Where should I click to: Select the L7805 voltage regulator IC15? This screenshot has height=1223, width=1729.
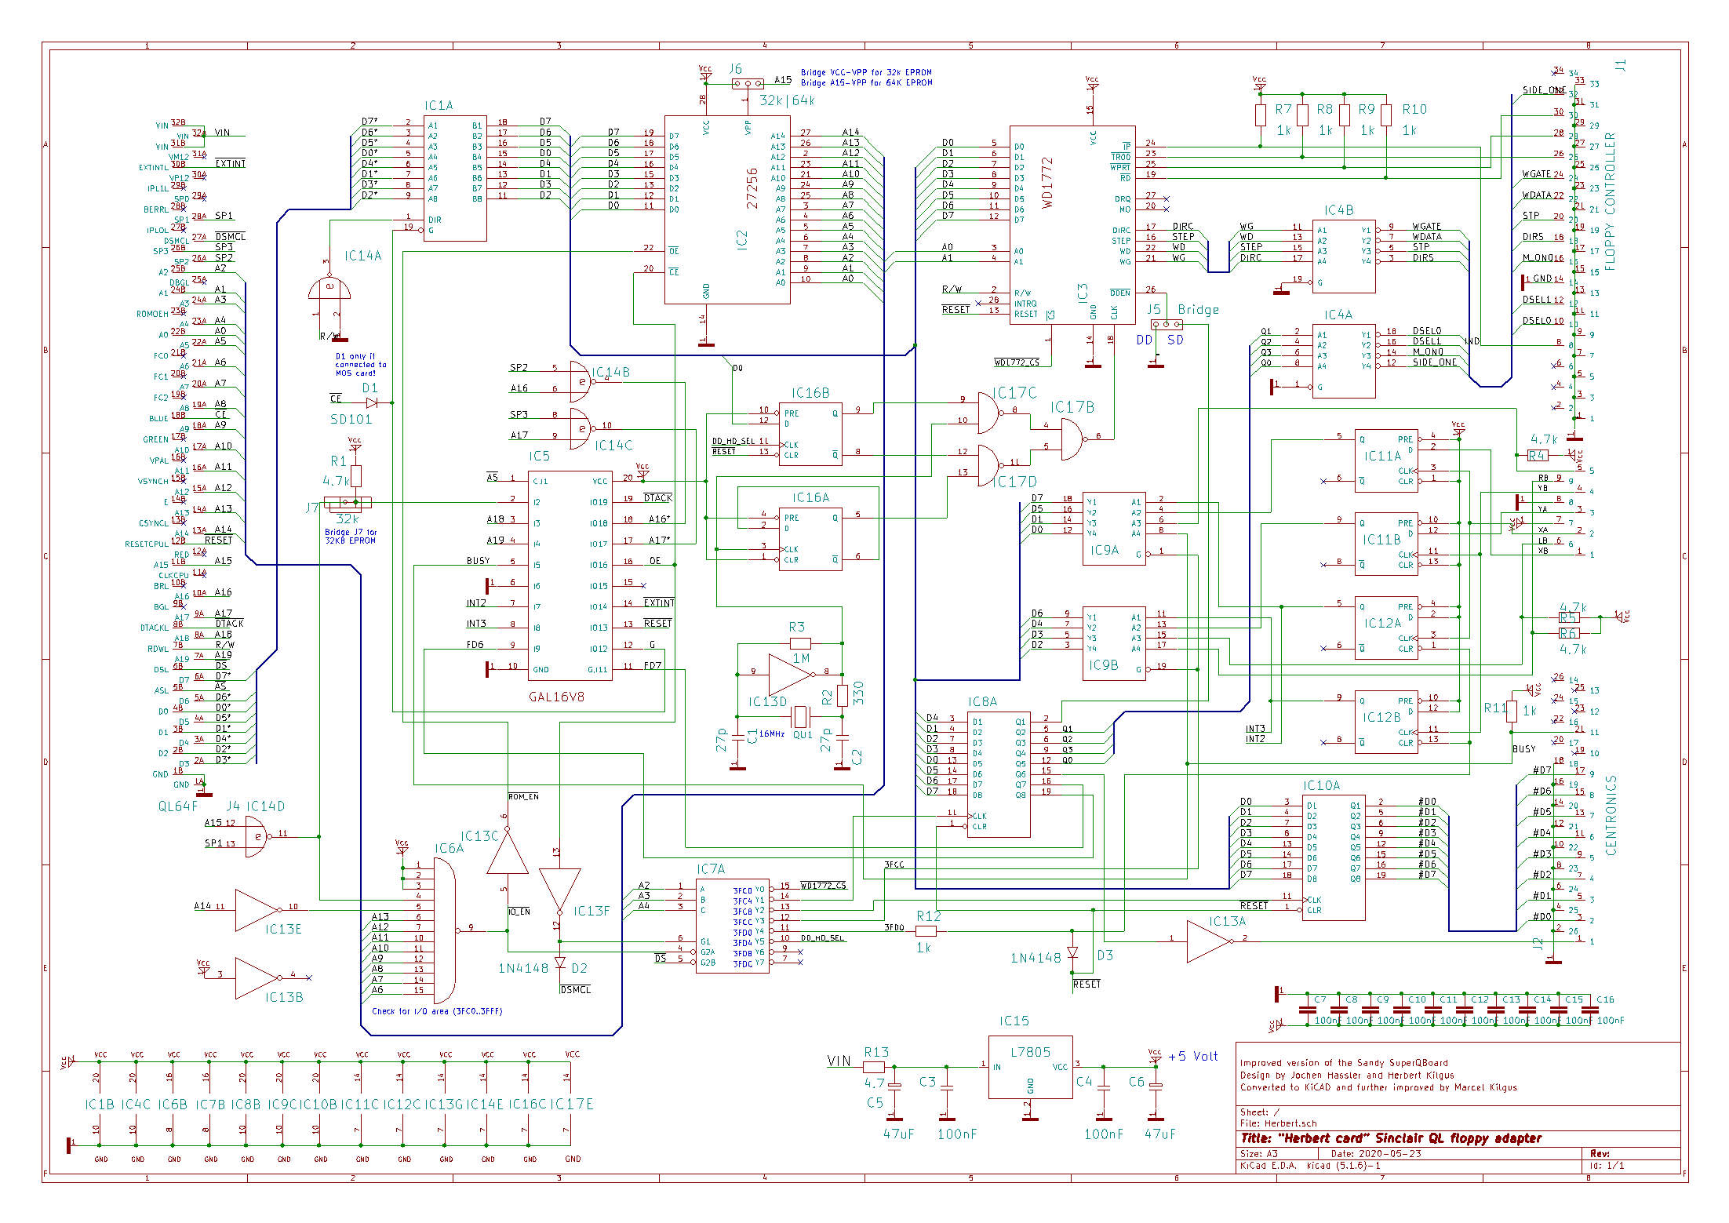1029,1067
